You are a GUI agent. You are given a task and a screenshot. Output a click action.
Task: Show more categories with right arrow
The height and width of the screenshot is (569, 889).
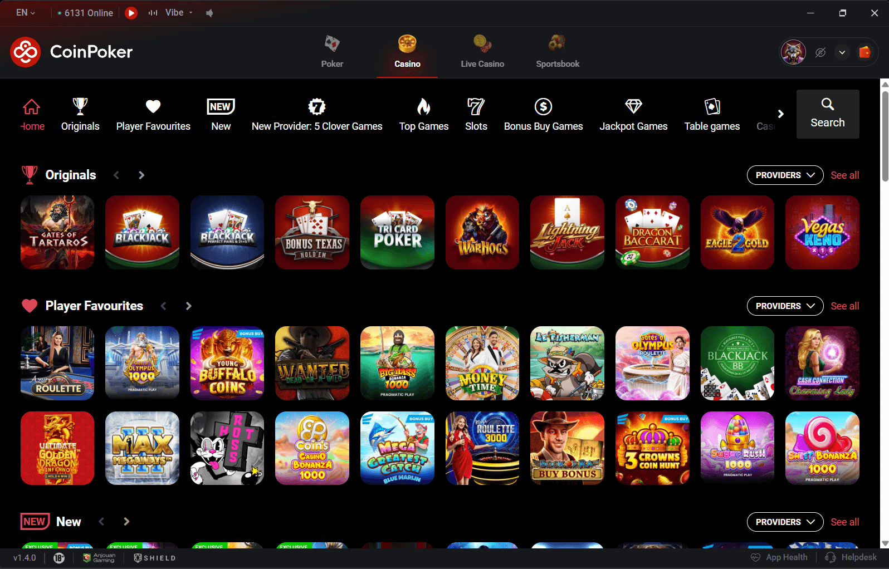pos(781,114)
